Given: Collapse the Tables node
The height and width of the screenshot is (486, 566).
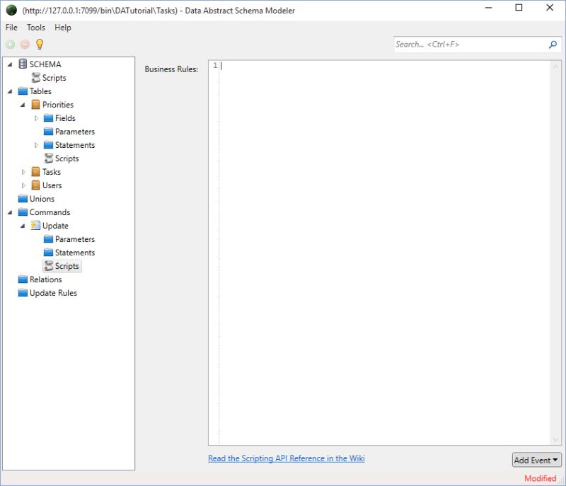Looking at the screenshot, I should 10,92.
